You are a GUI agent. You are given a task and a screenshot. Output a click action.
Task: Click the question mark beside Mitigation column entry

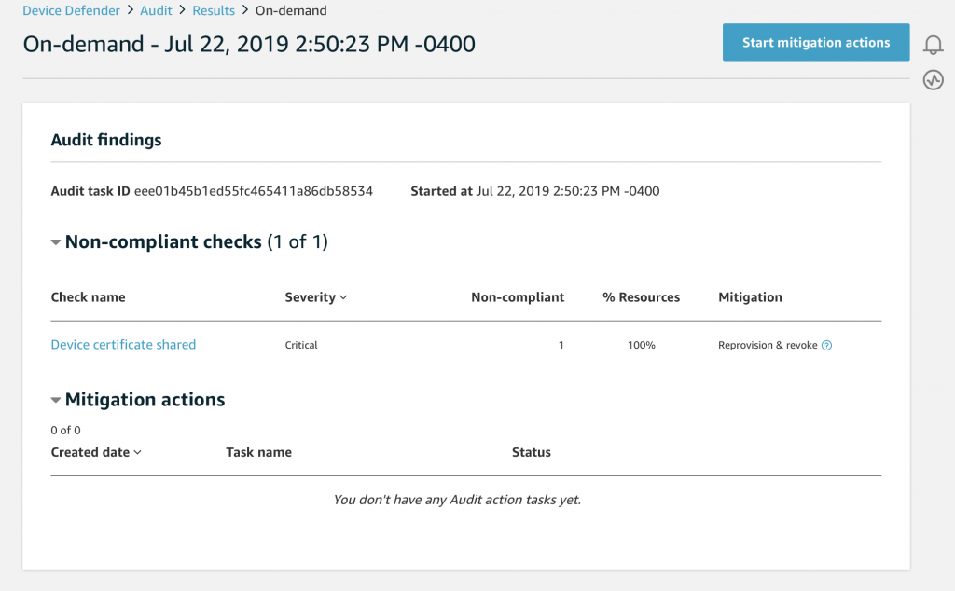pyautogui.click(x=826, y=345)
